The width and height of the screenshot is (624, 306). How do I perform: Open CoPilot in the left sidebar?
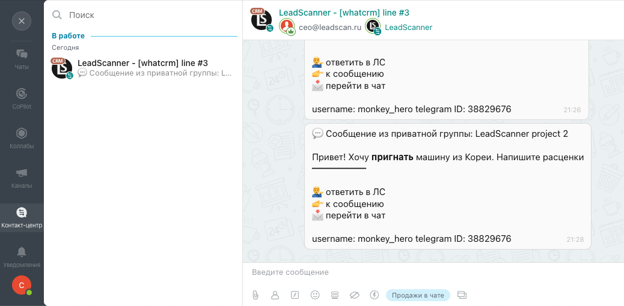tap(22, 98)
